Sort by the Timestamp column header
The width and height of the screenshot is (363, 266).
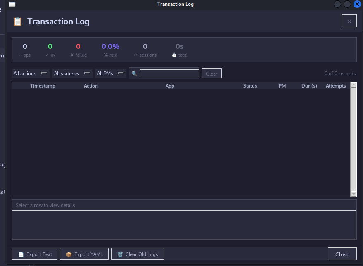pyautogui.click(x=43, y=85)
